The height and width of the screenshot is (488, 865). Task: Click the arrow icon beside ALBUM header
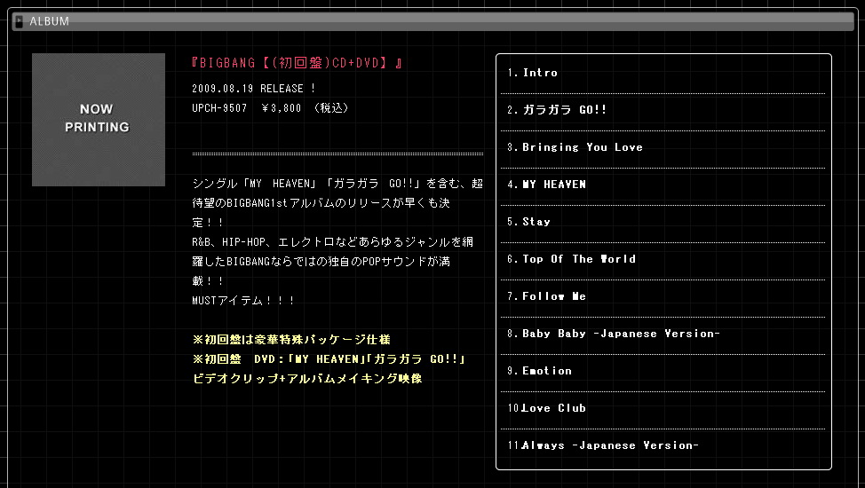click(19, 21)
